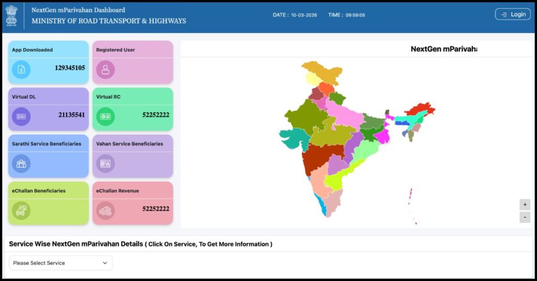Image resolution: width=537 pixels, height=281 pixels.
Task: Click the Virtual DL license card icon
Action: coord(21,116)
